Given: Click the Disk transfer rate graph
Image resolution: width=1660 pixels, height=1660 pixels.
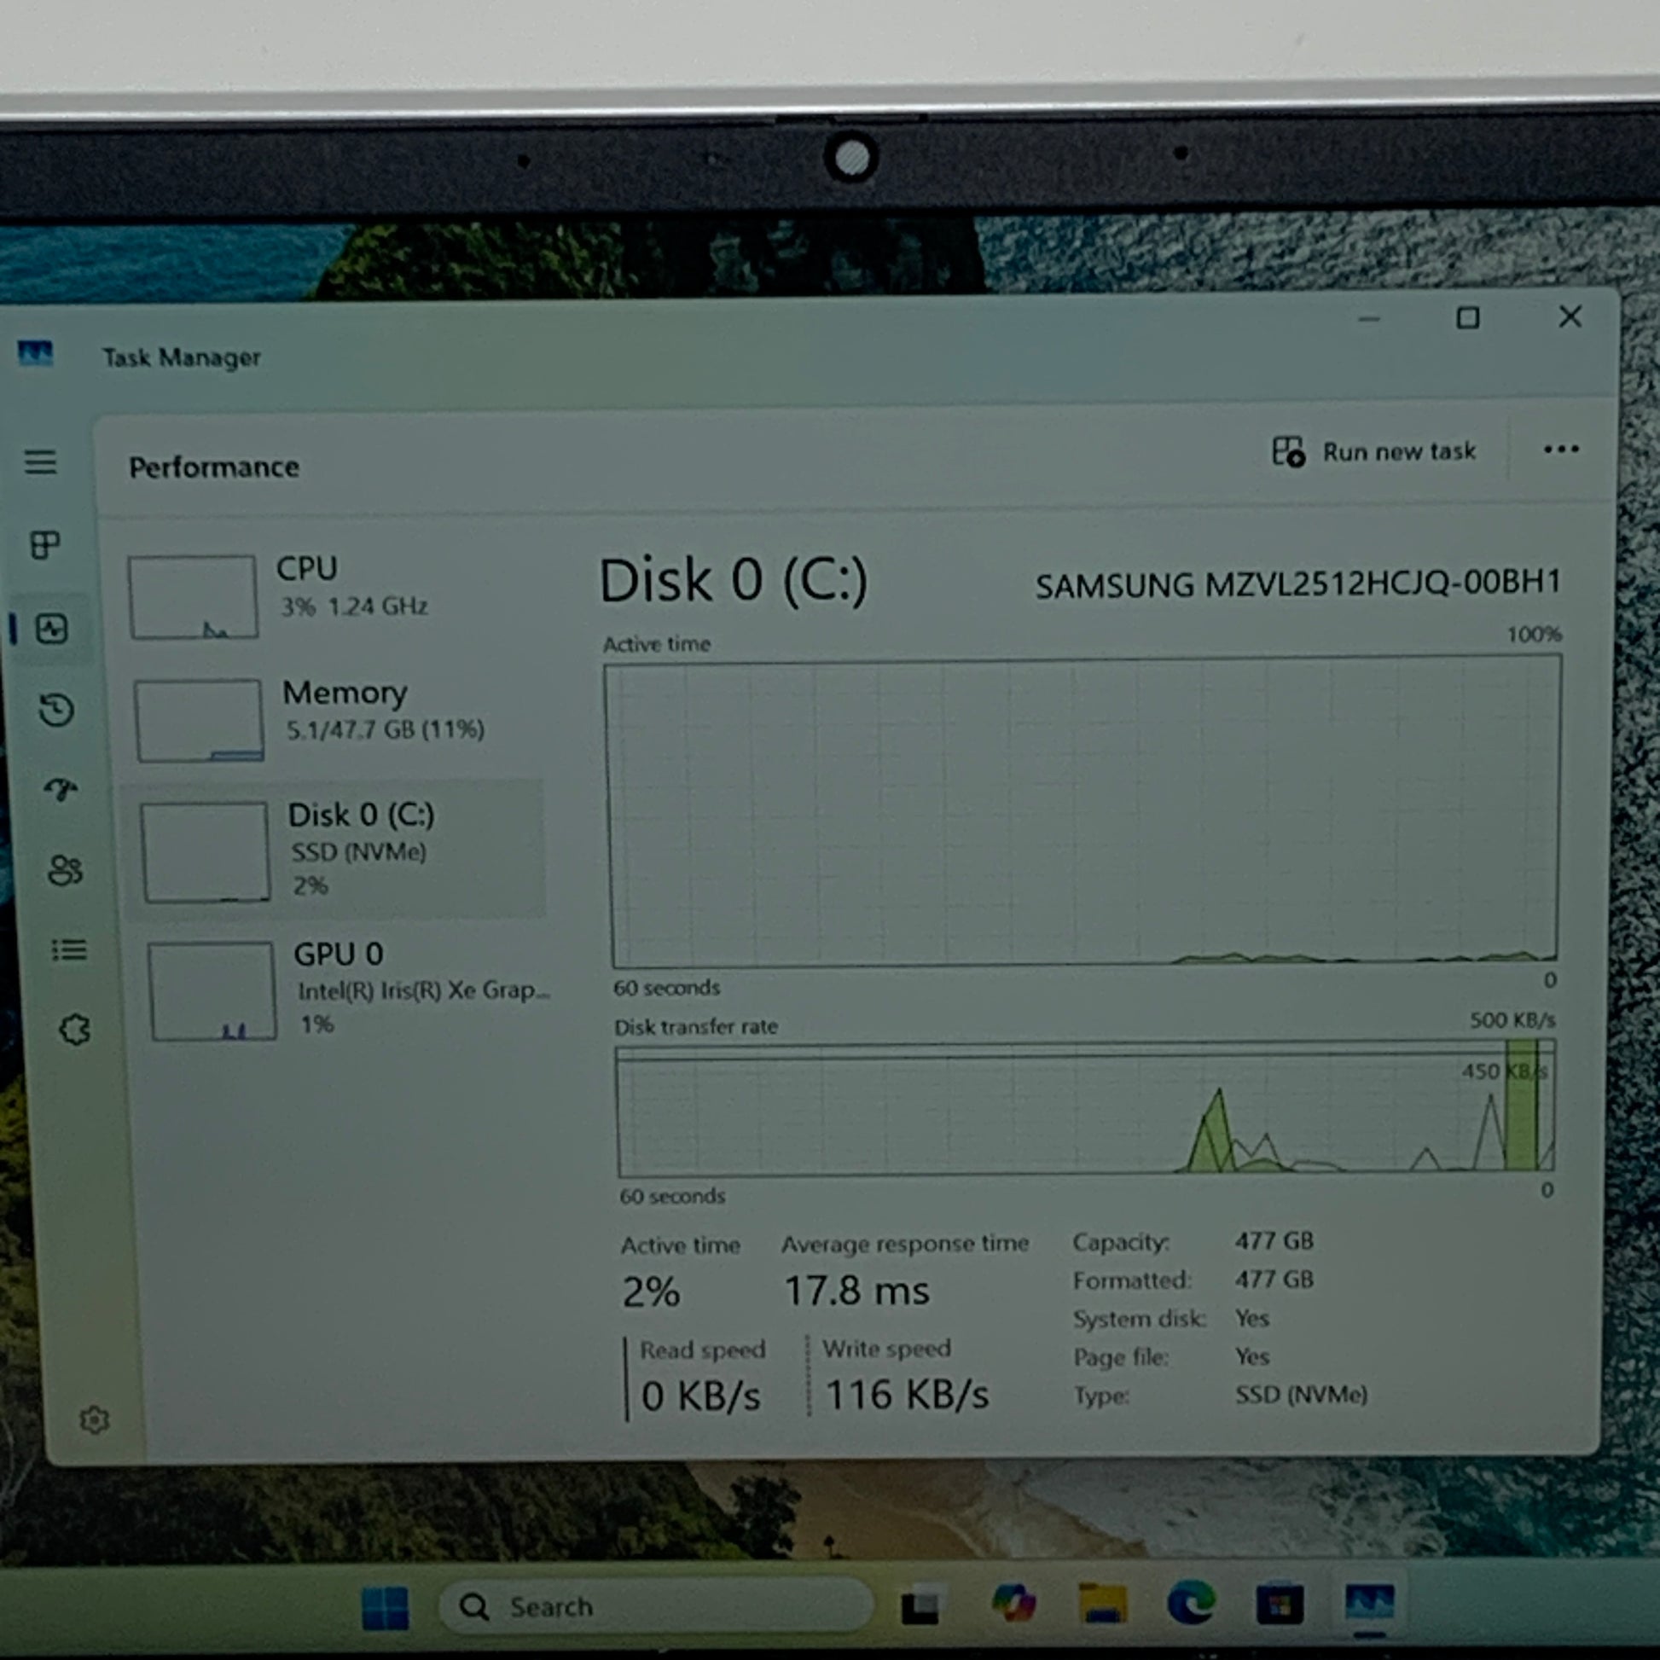Looking at the screenshot, I should click(x=1086, y=1108).
